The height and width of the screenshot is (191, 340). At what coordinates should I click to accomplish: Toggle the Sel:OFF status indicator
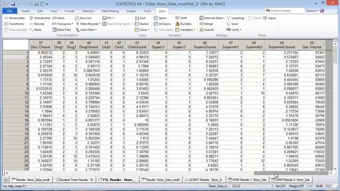[x=280, y=186]
